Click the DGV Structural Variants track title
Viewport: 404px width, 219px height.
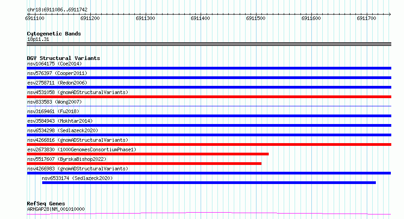pyautogui.click(x=64, y=58)
